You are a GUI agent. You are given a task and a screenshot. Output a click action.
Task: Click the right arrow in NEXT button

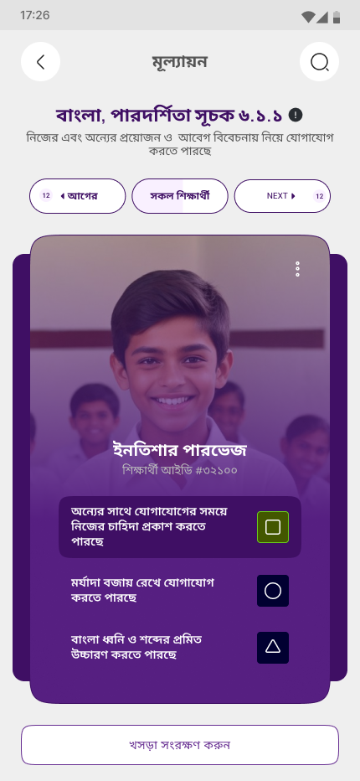(x=293, y=196)
